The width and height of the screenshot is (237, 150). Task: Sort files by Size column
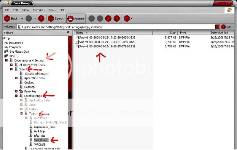165,33
